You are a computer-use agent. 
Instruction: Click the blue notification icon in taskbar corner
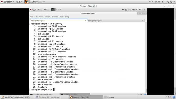(x=174, y=97)
